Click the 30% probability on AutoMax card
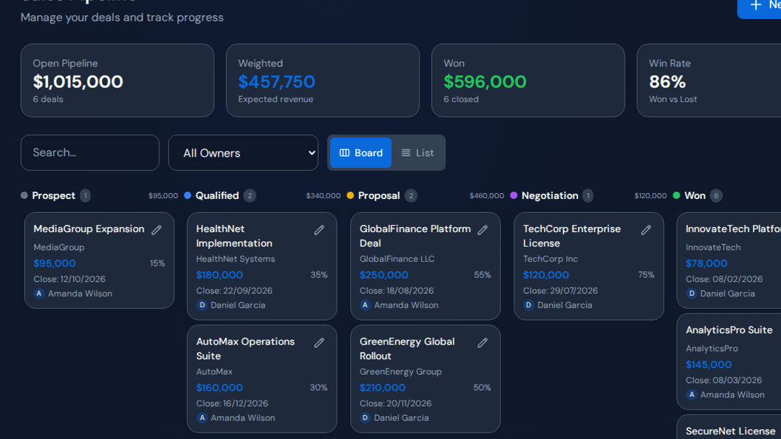 click(319, 388)
